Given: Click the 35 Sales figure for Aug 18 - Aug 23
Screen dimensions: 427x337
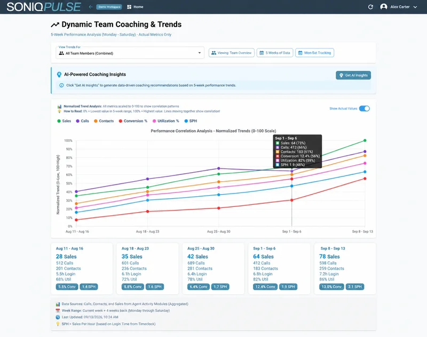Looking at the screenshot, I should tap(132, 256).
